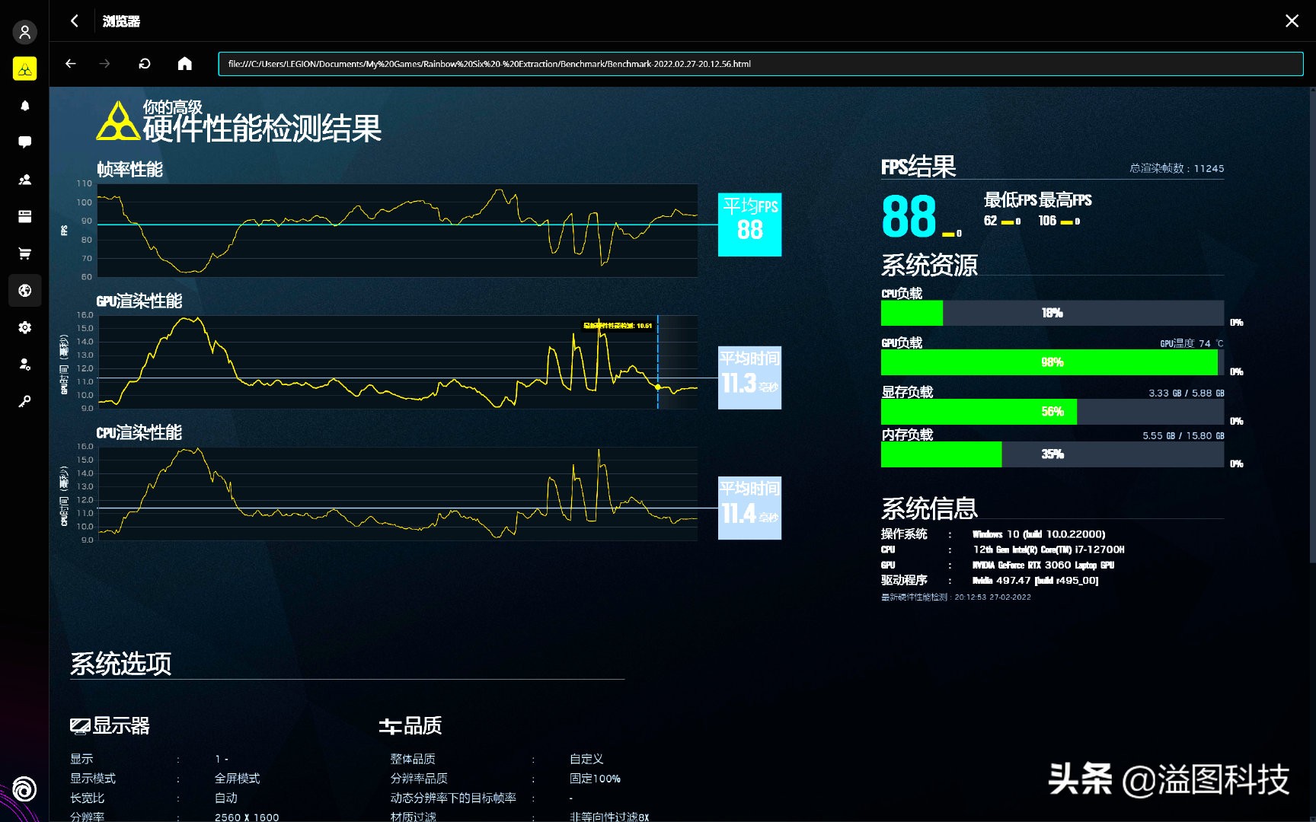Click the add friend icon
This screenshot has height=822, width=1316.
25,365
